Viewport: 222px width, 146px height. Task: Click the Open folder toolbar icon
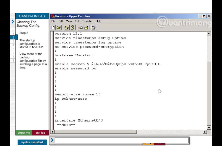(x=59, y=27)
